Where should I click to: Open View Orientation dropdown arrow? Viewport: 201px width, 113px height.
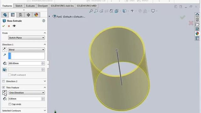[120, 11]
